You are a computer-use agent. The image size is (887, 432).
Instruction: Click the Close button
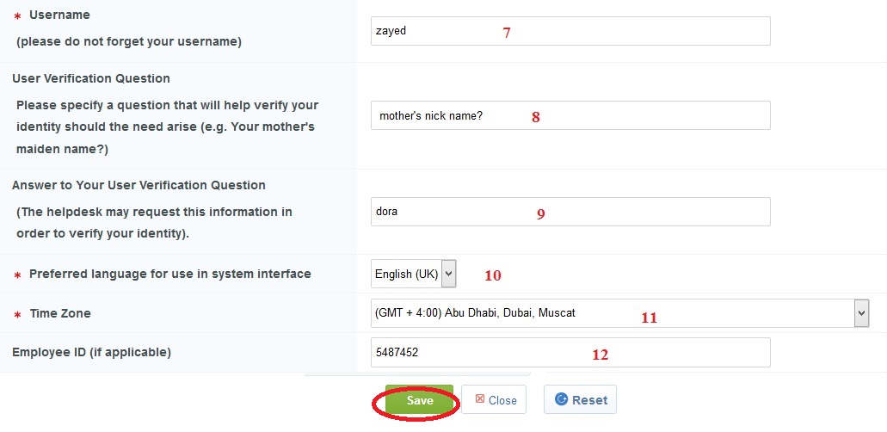[x=494, y=400]
